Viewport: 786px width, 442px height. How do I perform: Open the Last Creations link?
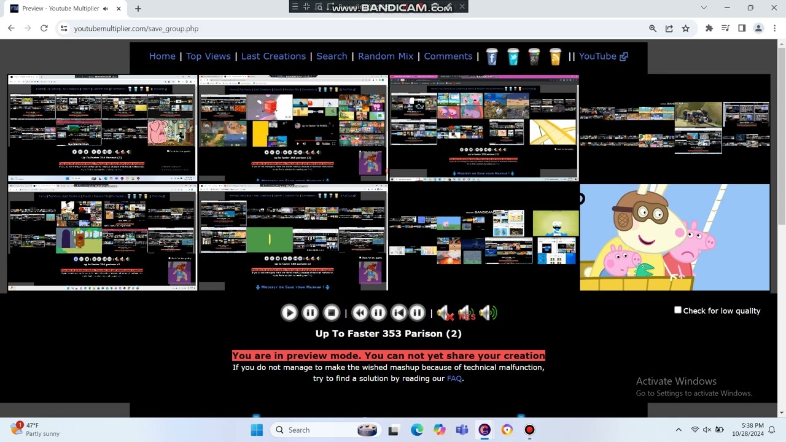coord(273,56)
